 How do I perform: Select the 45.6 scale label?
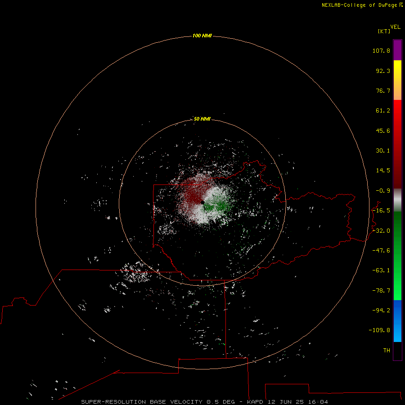383,130
